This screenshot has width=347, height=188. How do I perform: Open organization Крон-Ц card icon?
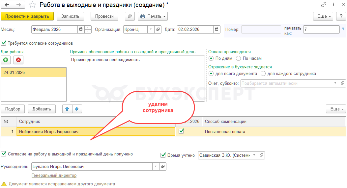point(158,29)
